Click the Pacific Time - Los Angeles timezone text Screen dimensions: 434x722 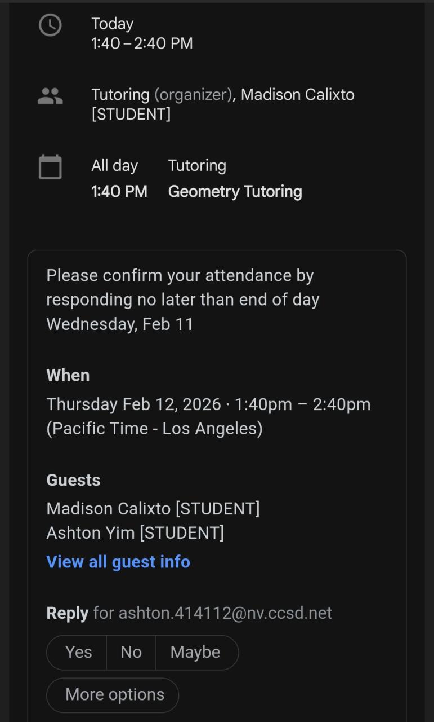click(x=154, y=429)
